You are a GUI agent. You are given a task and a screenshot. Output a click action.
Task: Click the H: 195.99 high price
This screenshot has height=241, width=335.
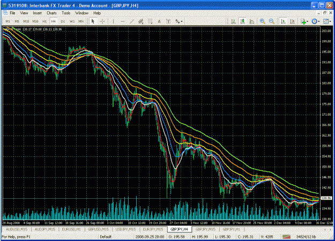(x=200, y=237)
